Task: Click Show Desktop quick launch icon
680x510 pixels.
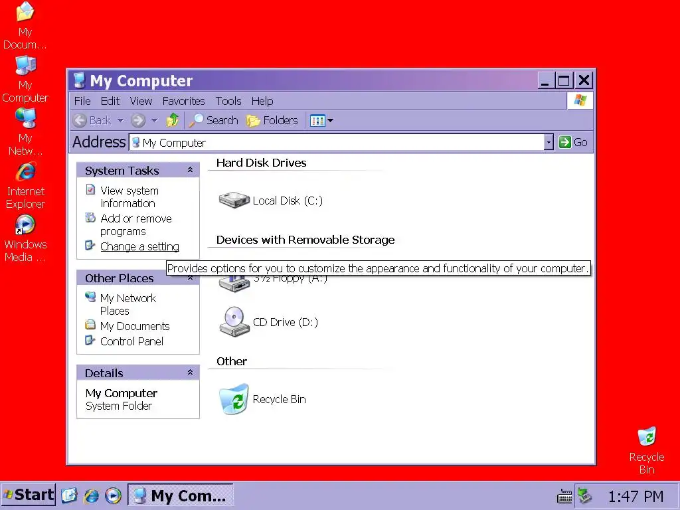Action: pos(69,495)
